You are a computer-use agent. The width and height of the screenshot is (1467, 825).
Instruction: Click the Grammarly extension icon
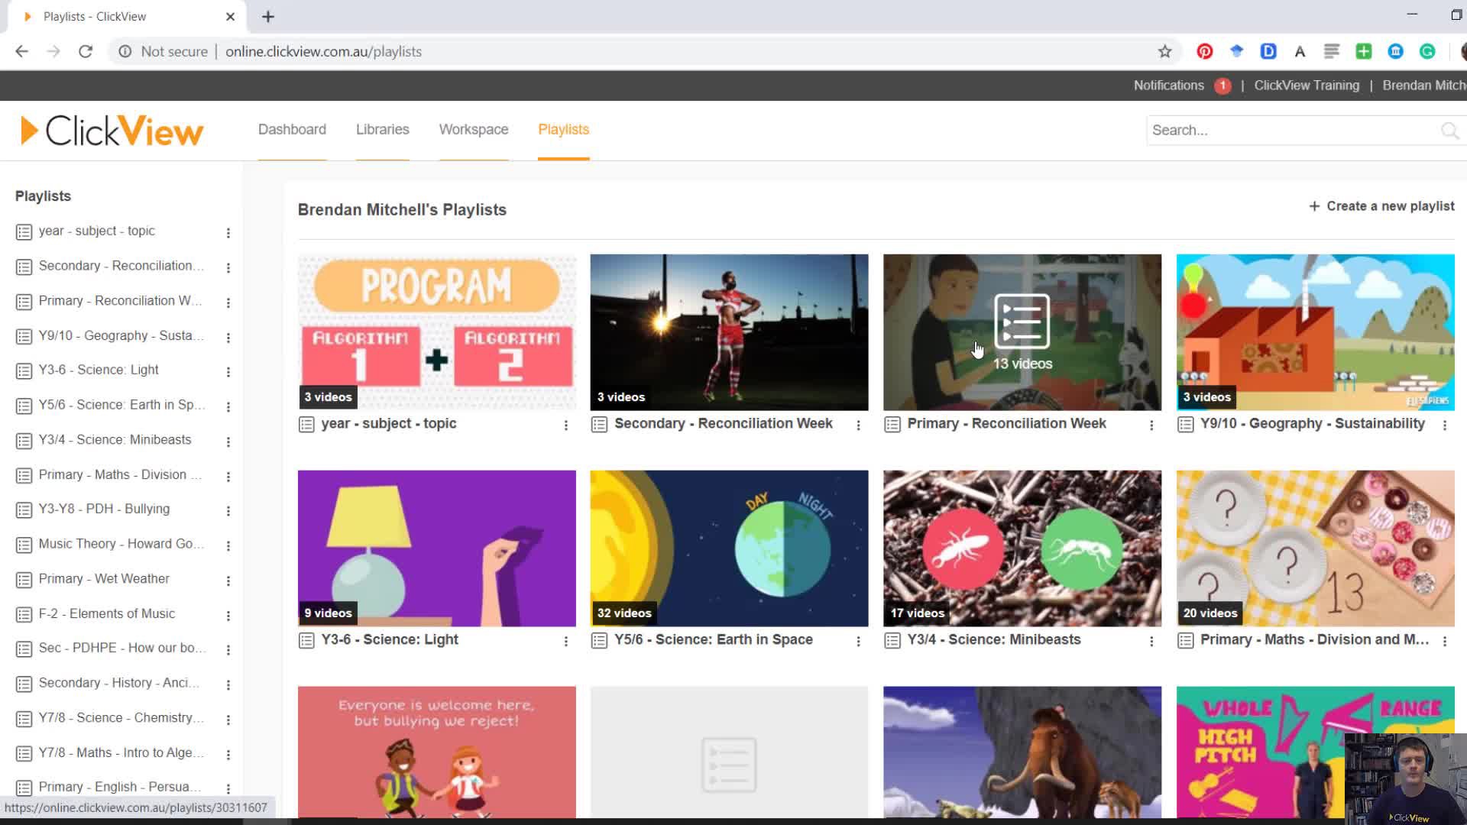tap(1427, 51)
